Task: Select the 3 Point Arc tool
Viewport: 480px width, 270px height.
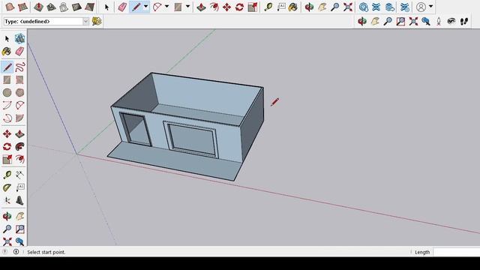Action: pyautogui.click(x=7, y=118)
